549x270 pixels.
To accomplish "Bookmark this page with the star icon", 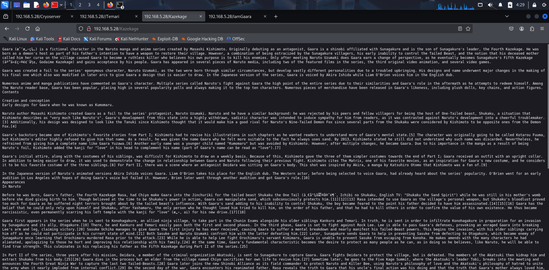I will (x=468, y=29).
